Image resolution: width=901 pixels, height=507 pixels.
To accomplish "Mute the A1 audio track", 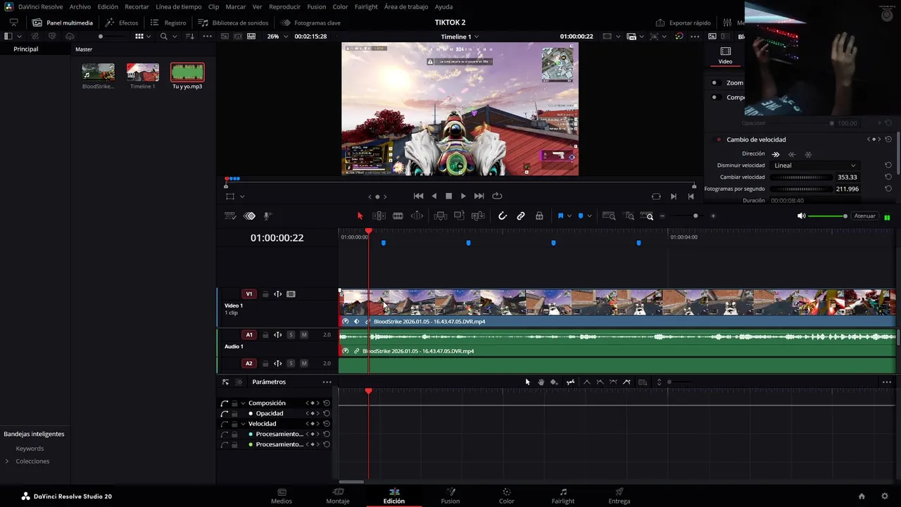I will point(304,335).
